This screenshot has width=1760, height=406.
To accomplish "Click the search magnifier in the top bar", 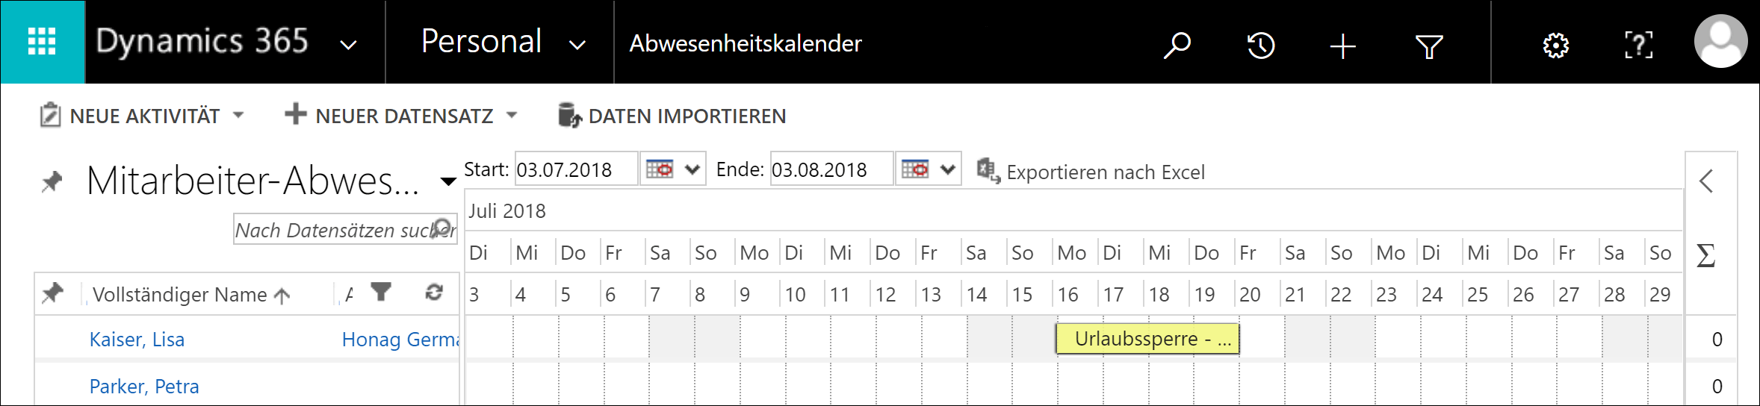I will (1177, 45).
